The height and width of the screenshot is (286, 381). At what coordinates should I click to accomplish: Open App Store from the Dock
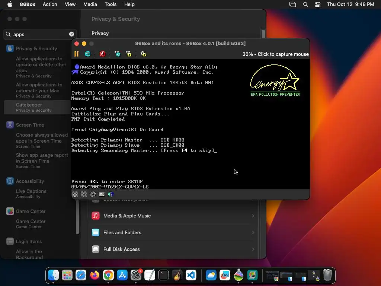[122, 275]
